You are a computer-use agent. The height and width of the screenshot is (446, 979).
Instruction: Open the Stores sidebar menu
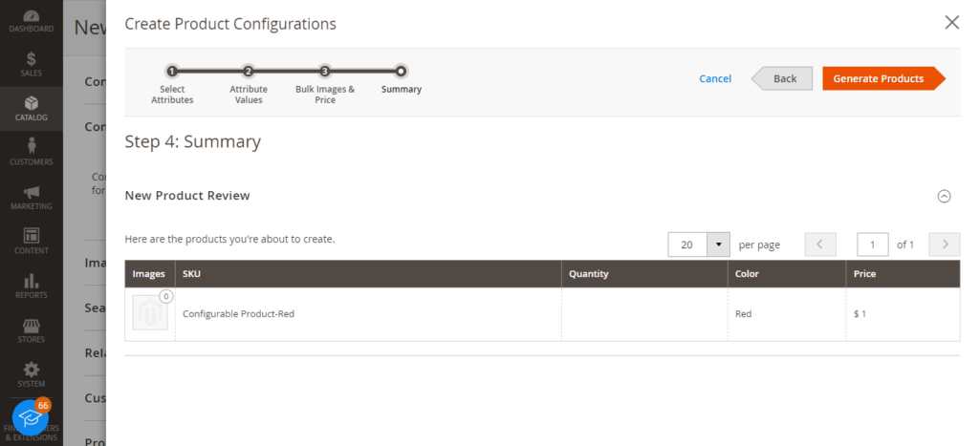[32, 330]
